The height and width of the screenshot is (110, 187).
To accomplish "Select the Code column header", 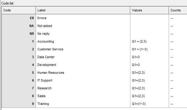I will (x=19, y=10).
